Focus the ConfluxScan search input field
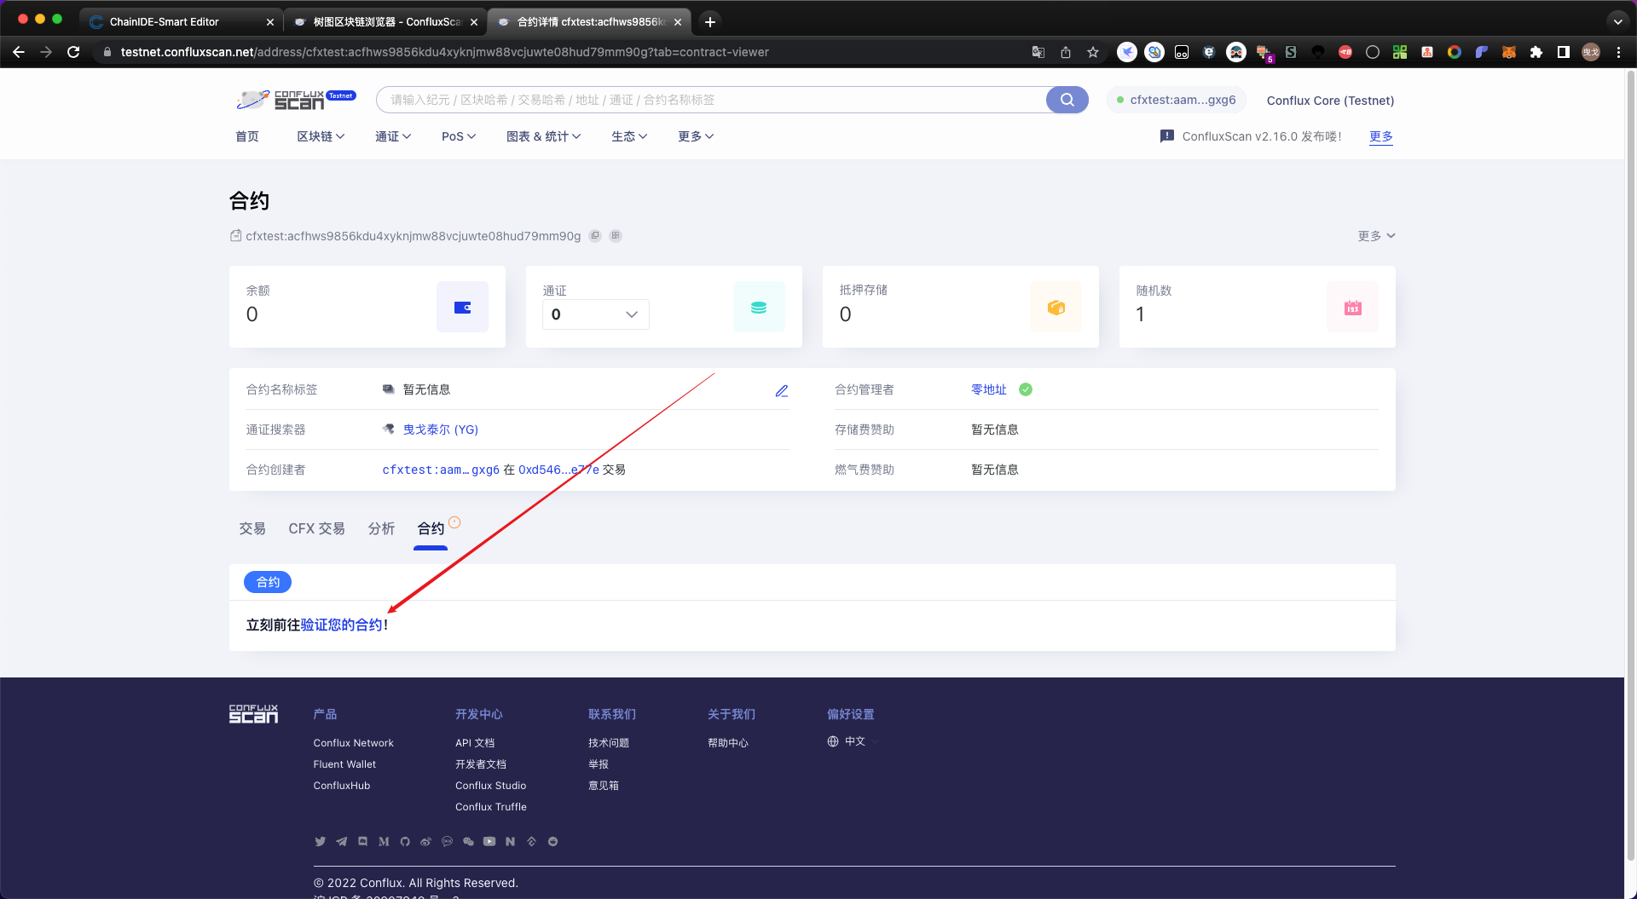This screenshot has width=1637, height=899. tap(712, 100)
